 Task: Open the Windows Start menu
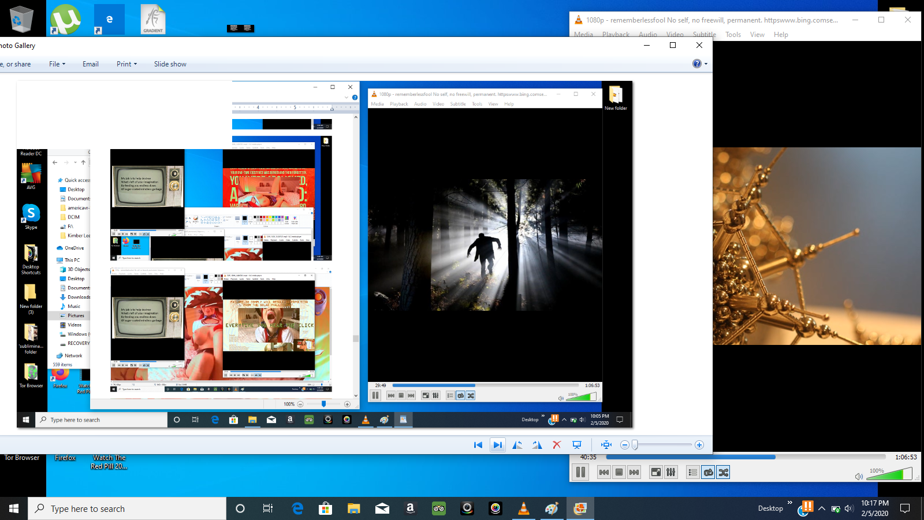(14, 508)
